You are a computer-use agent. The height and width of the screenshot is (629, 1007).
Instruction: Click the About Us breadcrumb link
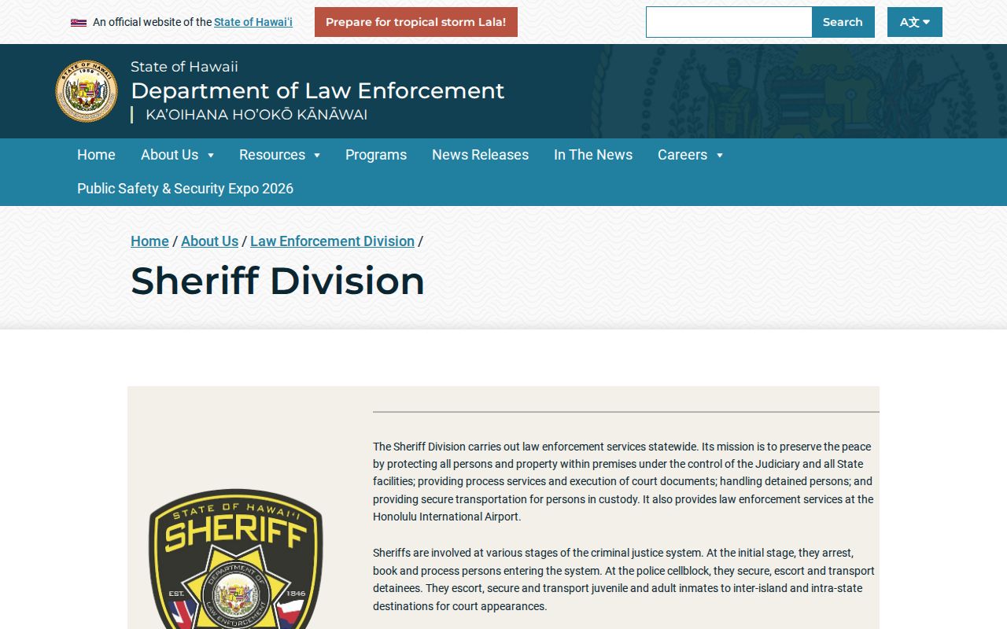coord(209,241)
